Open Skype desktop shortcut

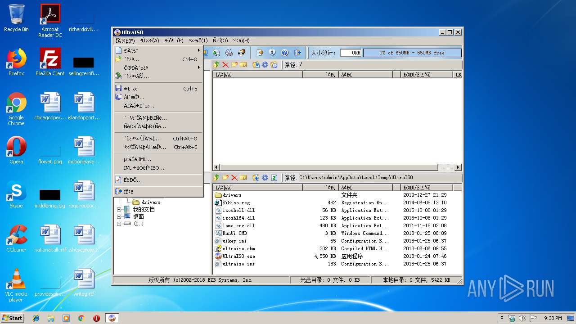16,194
